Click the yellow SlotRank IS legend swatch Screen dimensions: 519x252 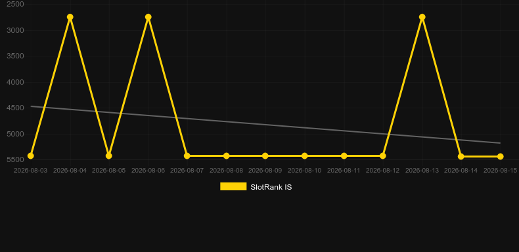click(233, 186)
